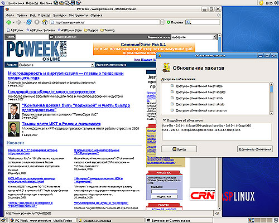Image resolution: width=279 pixels, height=223 pixels.
Task: Toggle checkbox for update package a2ps
Action: (172, 86)
